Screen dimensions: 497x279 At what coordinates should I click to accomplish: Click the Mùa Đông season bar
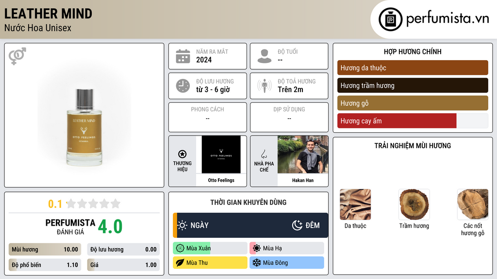287,263
